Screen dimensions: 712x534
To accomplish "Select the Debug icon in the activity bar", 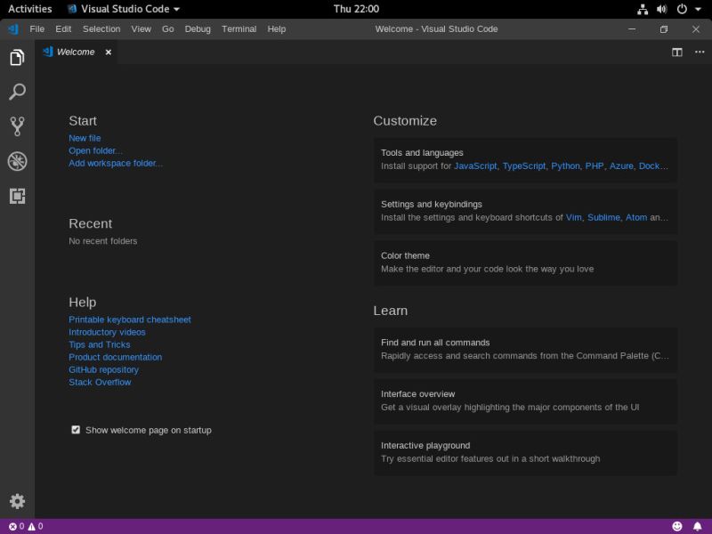I will click(x=17, y=160).
